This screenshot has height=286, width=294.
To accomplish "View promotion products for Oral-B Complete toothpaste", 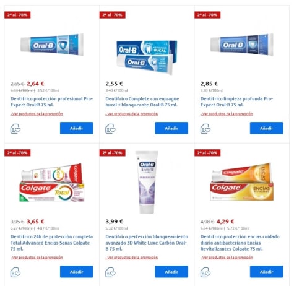I will coord(132,114).
